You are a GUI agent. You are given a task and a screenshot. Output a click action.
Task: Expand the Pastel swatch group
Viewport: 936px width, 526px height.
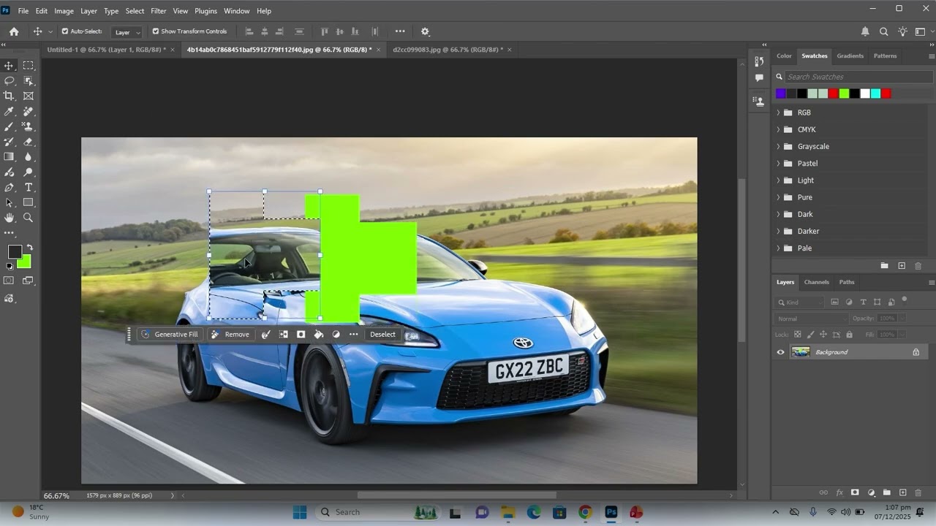pyautogui.click(x=778, y=164)
